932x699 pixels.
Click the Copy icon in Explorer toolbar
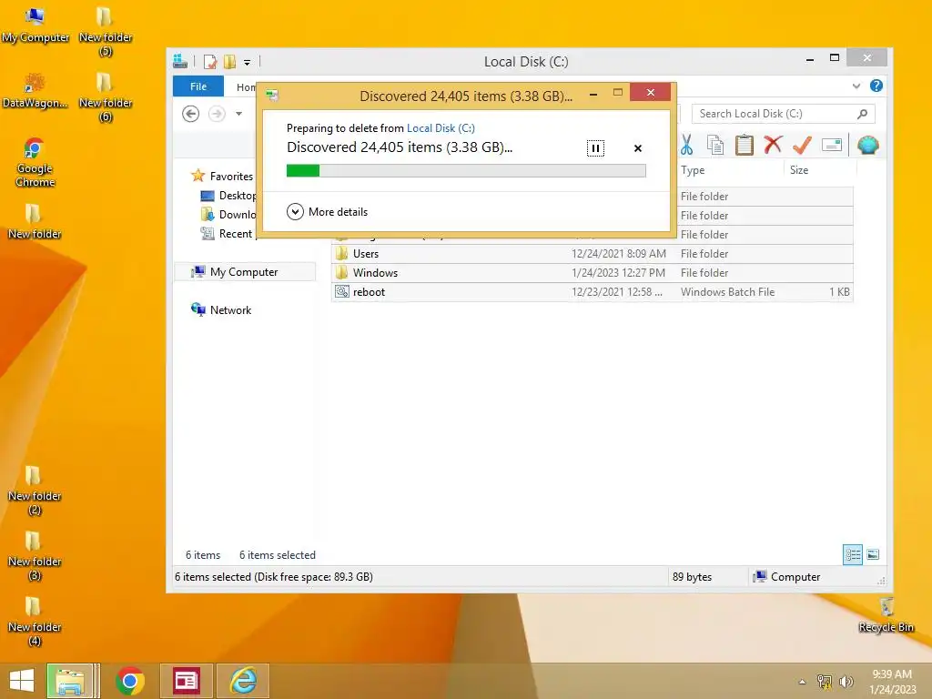715,145
